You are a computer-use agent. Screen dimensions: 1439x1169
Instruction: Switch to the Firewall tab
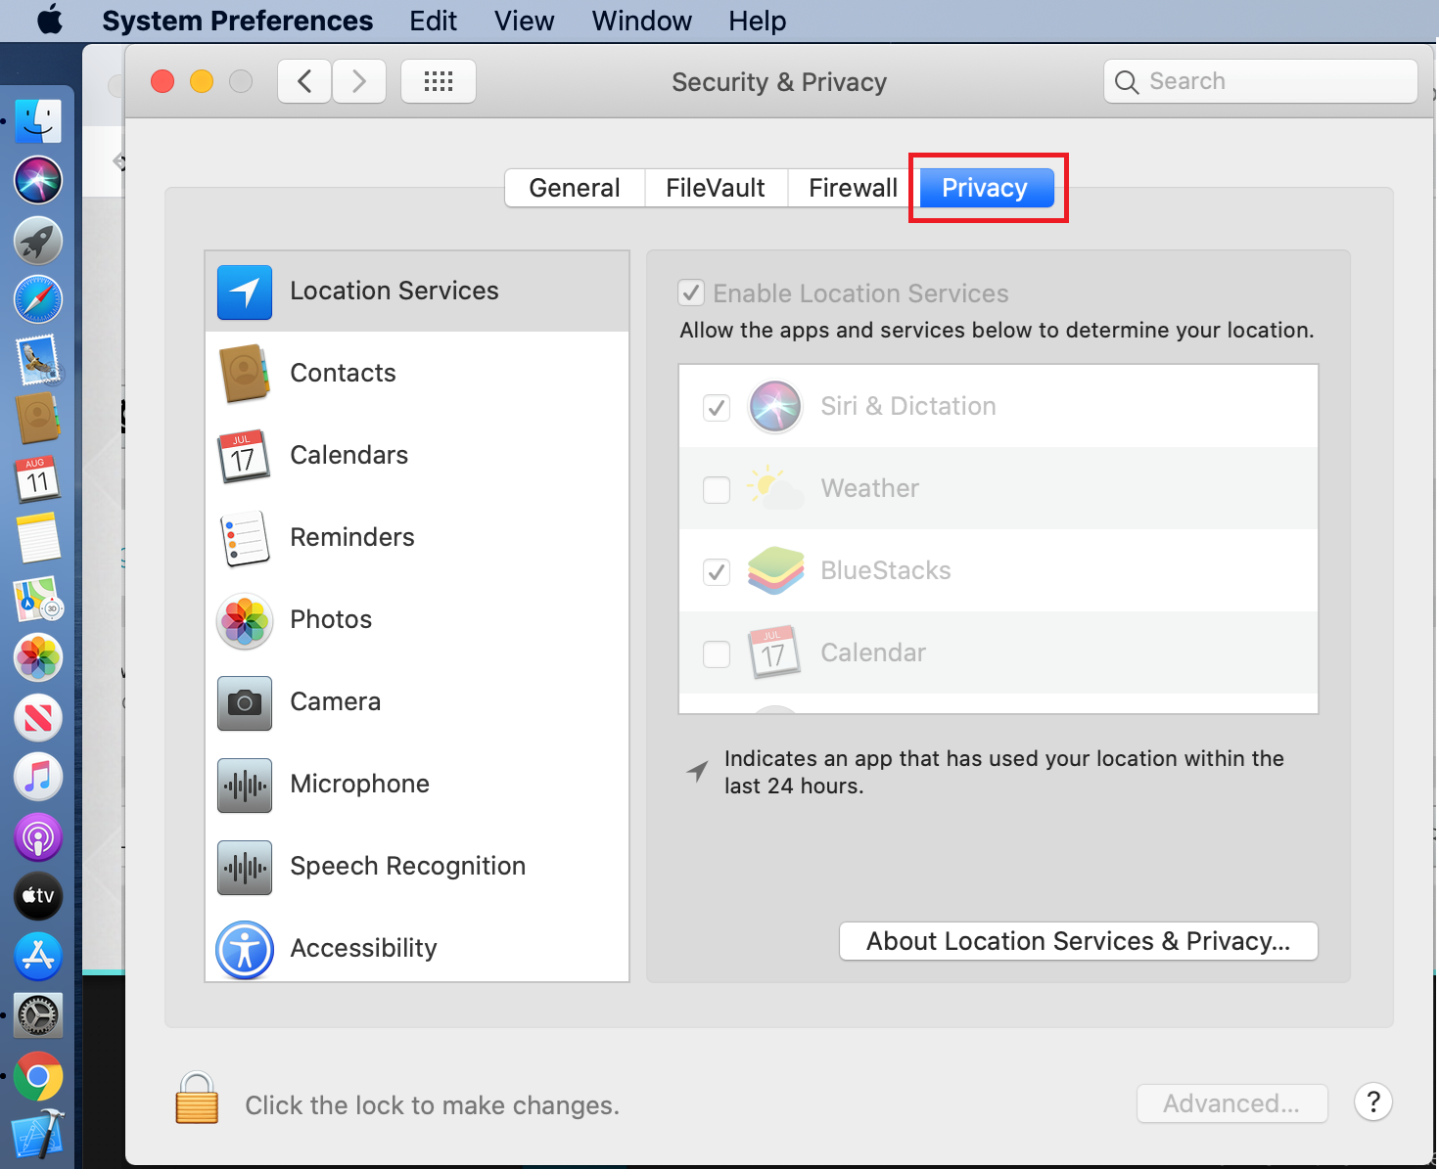853,188
